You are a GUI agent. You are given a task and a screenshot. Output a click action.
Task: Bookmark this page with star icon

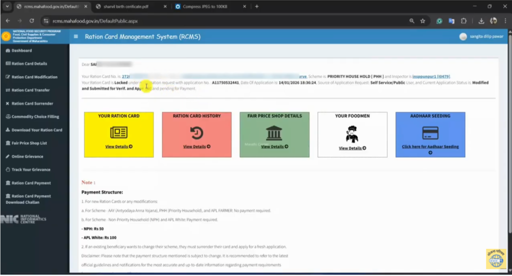coord(422,21)
